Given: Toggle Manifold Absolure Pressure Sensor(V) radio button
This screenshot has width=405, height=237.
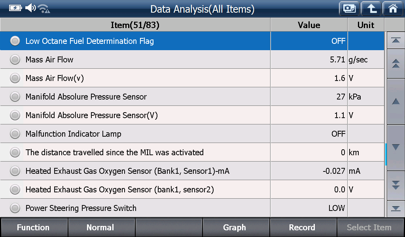Looking at the screenshot, I should pyautogui.click(x=15, y=115).
